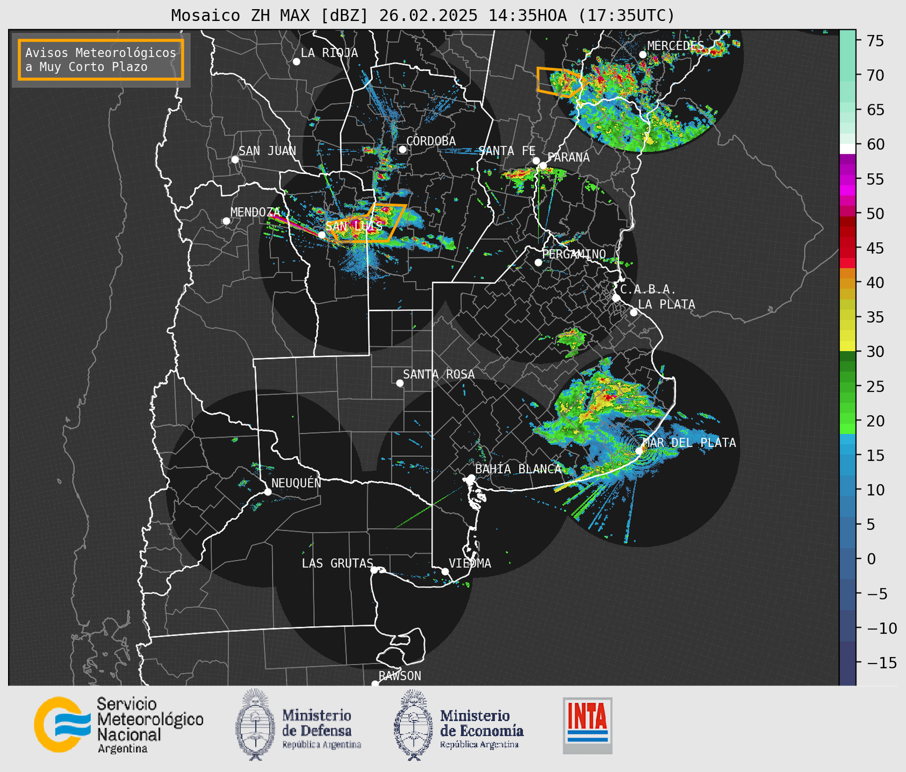The width and height of the screenshot is (906, 772).
Task: Click the Ministerio de Defensa coat of arms
Action: (x=255, y=724)
